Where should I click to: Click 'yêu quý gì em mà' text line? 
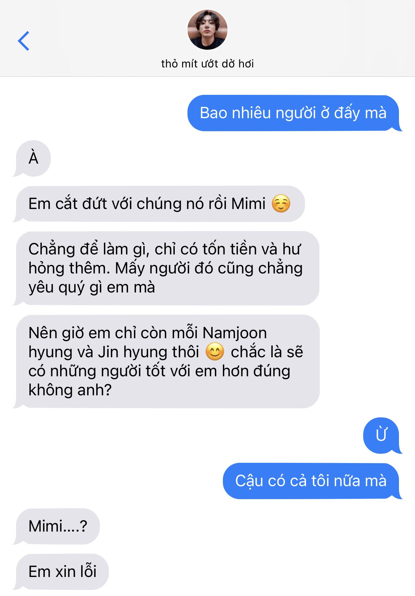[92, 287]
